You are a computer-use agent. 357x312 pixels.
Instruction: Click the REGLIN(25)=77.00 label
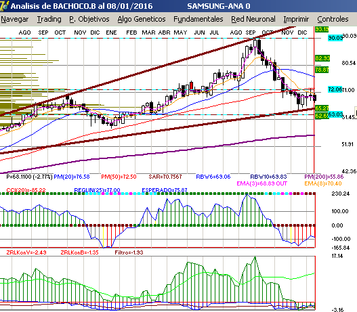98,190
